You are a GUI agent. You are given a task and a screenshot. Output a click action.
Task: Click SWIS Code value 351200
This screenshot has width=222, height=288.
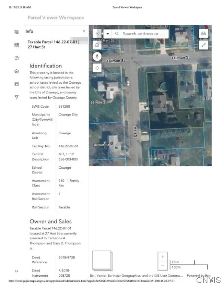pos(64,106)
